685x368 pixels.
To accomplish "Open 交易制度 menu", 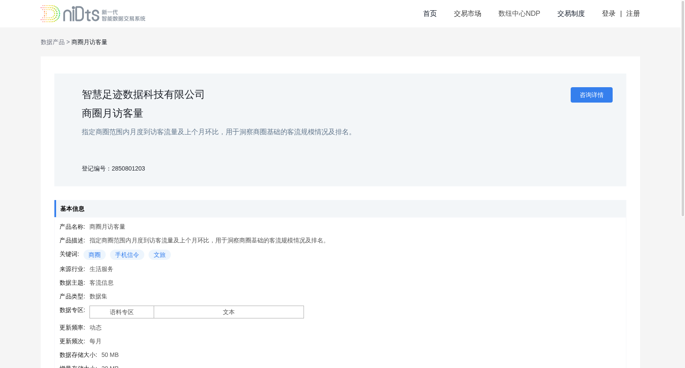I will coord(571,14).
